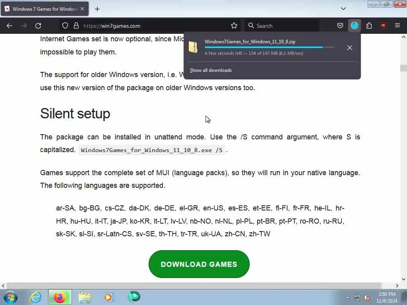The height and width of the screenshot is (305, 407).
Task: Click the Windows7Games exe /S command text
Action: pyautogui.click(x=151, y=150)
